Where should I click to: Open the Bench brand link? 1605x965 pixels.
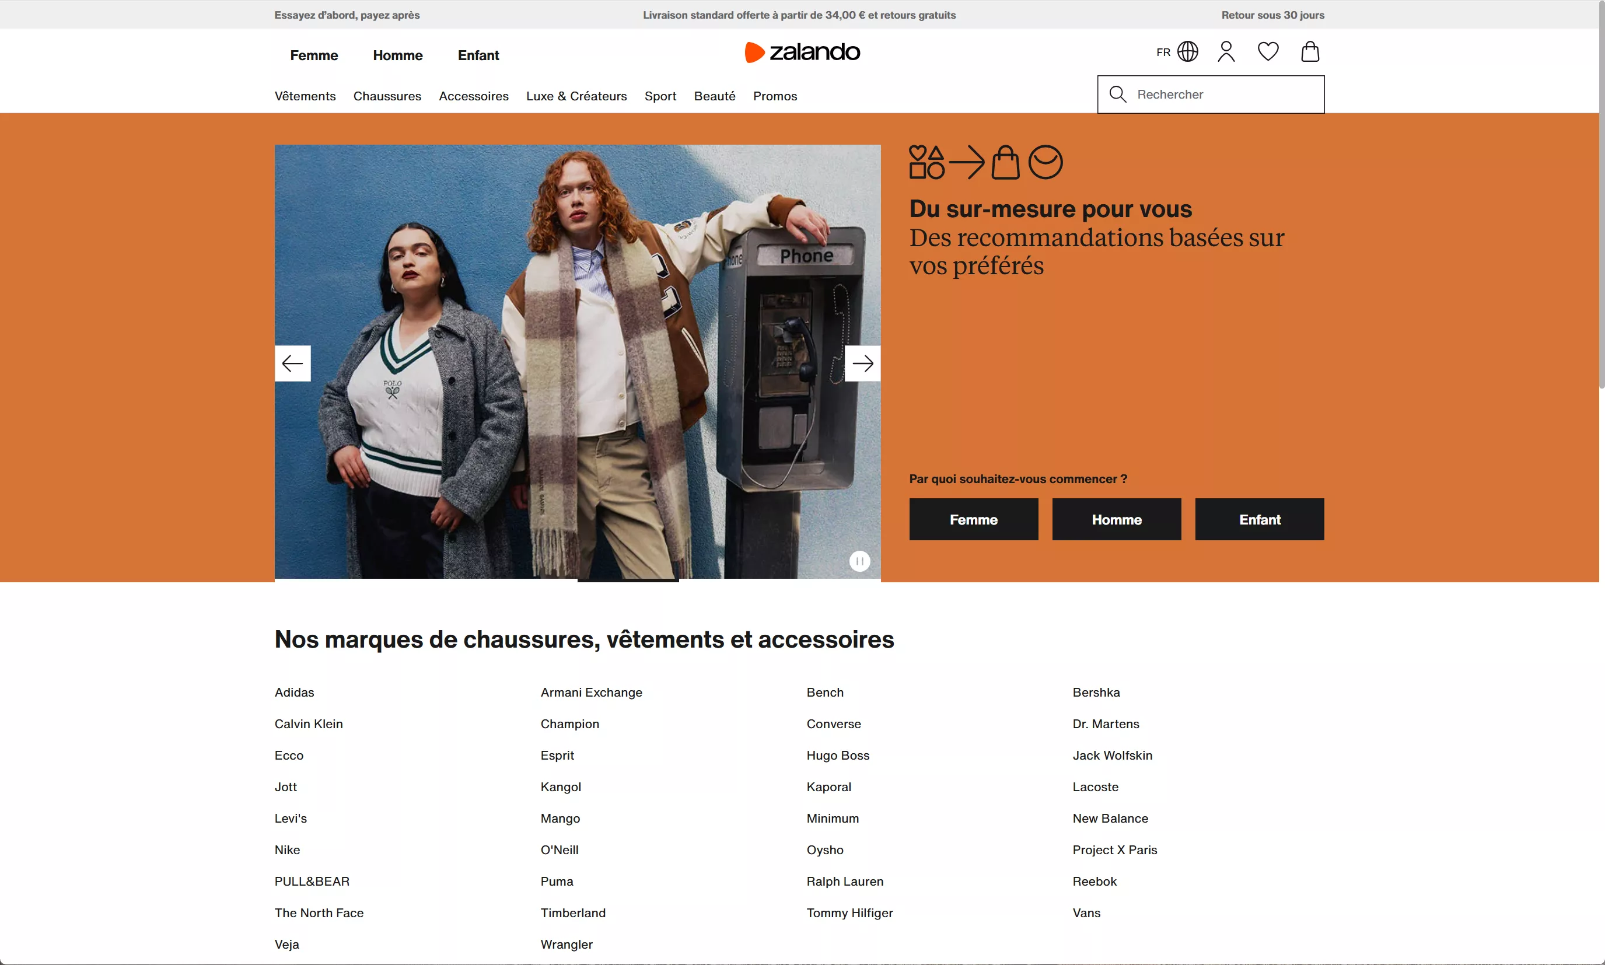click(x=825, y=693)
